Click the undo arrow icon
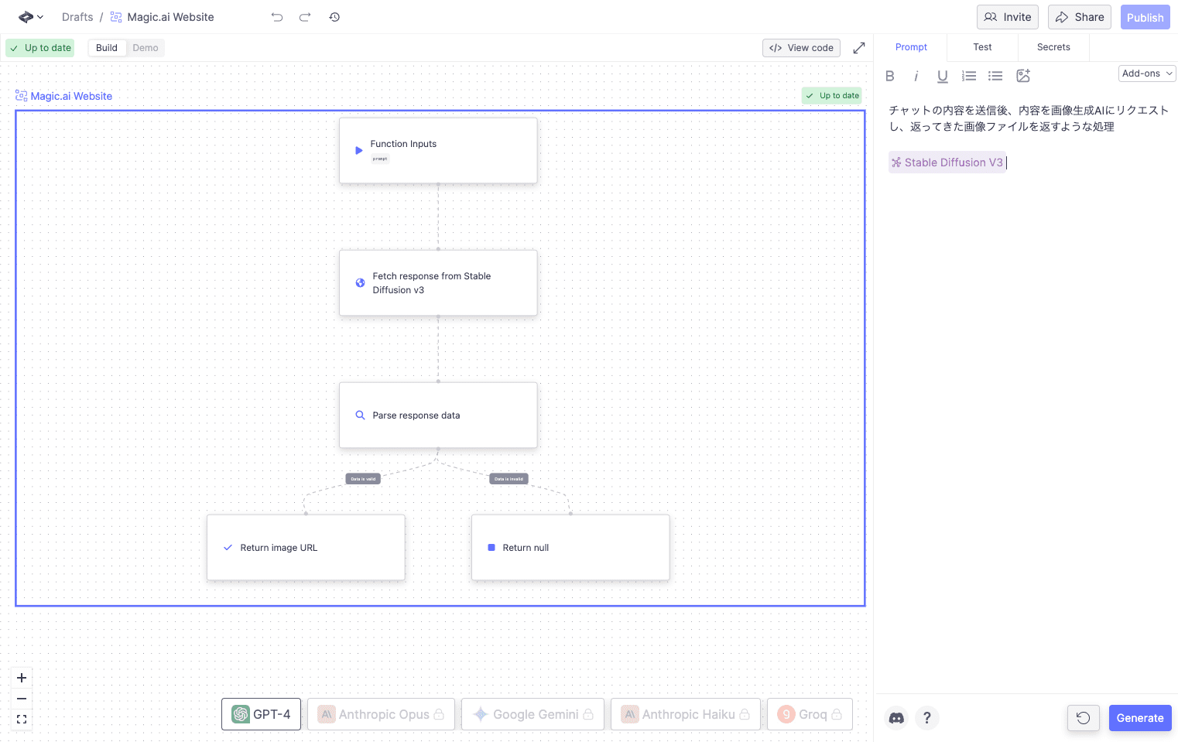 (x=277, y=17)
